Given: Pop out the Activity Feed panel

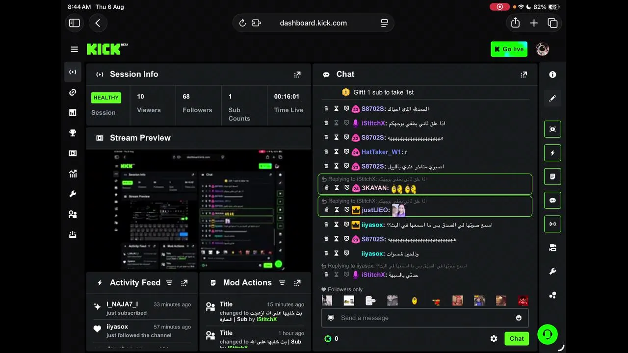Looking at the screenshot, I should [x=184, y=283].
